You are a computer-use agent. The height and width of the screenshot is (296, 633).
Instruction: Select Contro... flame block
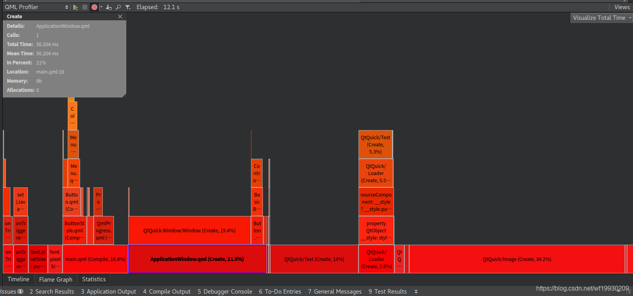(257, 173)
